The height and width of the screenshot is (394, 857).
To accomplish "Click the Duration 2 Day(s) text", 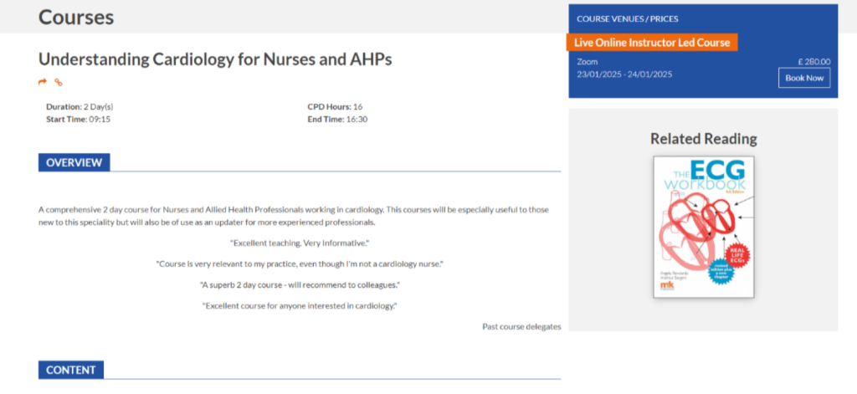I will [80, 107].
